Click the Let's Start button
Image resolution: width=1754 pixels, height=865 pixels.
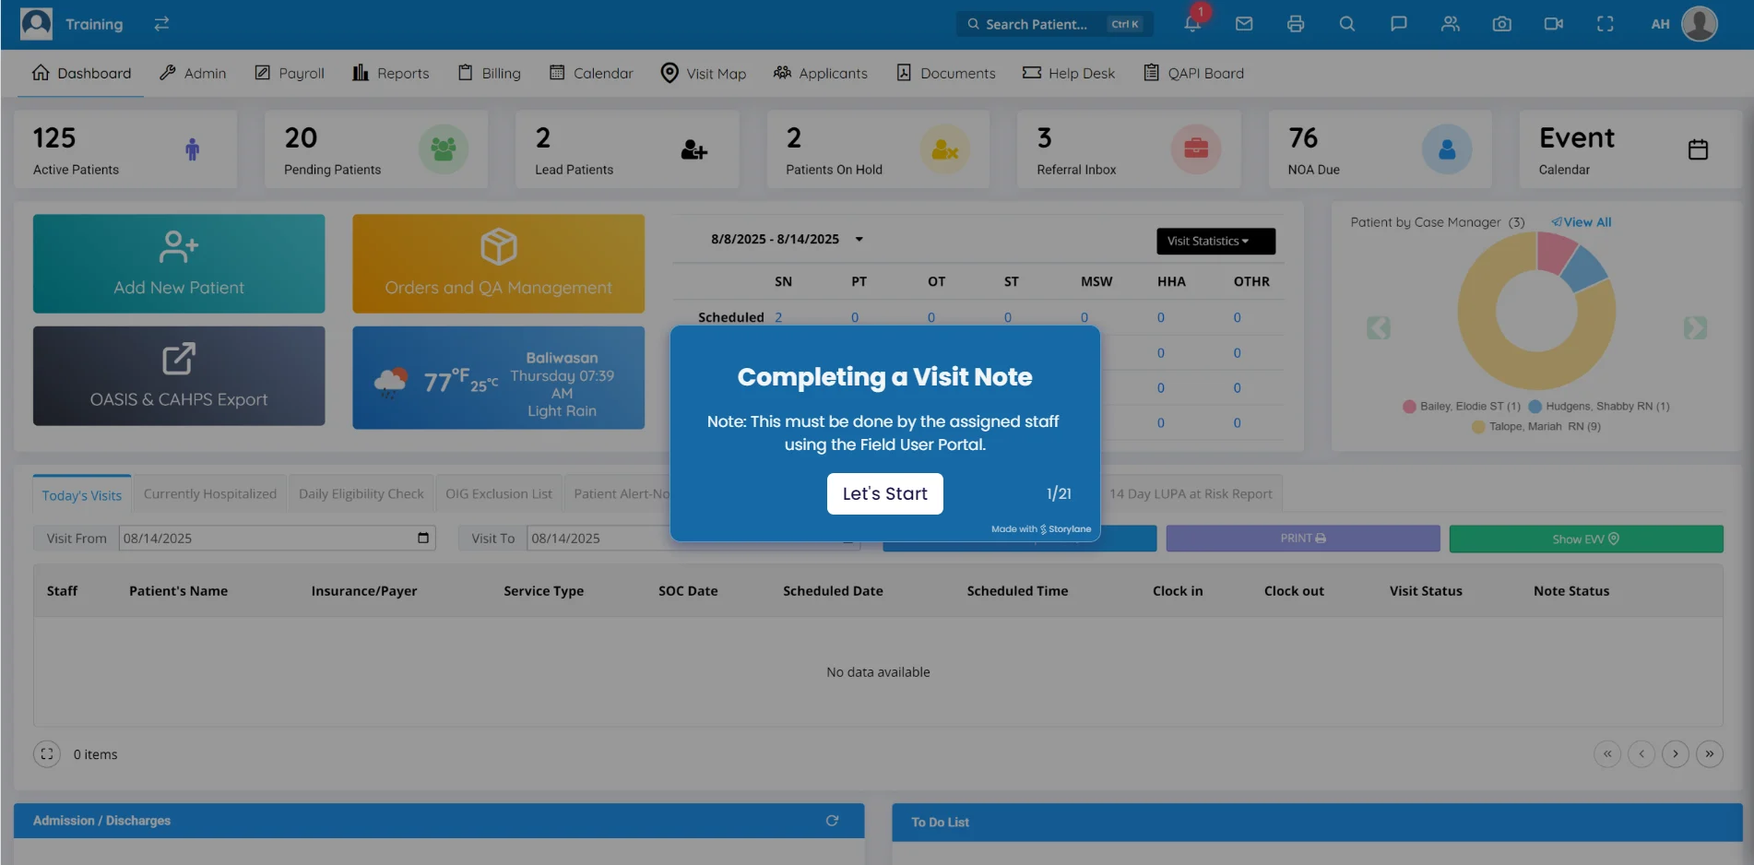click(x=884, y=494)
